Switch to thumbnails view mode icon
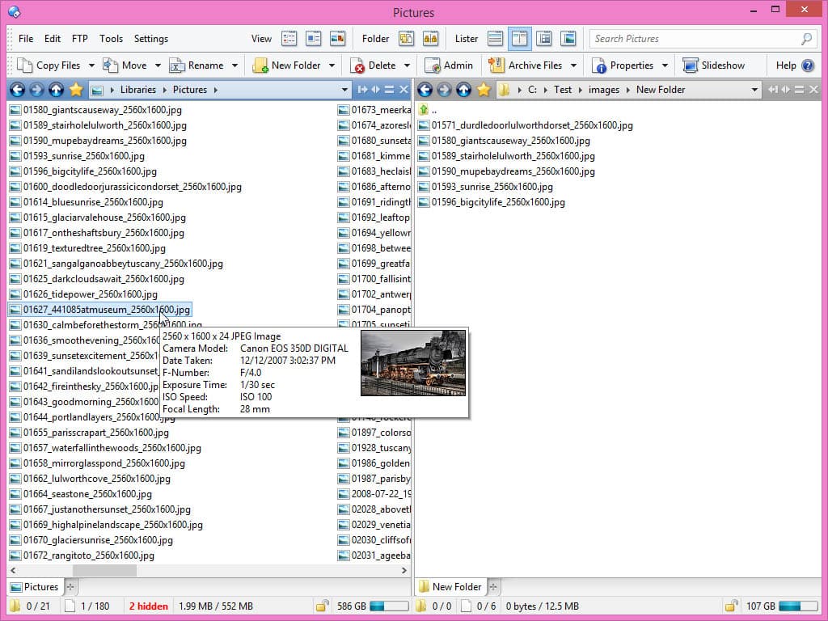 [337, 39]
